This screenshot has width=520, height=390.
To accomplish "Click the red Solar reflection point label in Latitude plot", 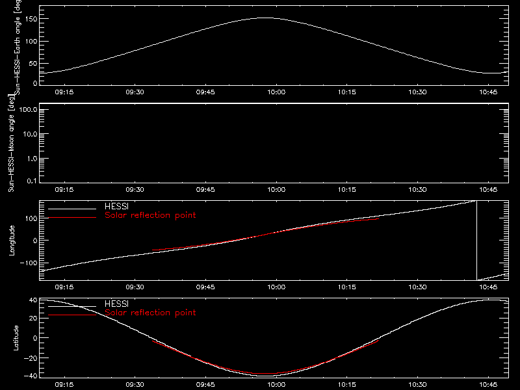I will (x=150, y=313).
